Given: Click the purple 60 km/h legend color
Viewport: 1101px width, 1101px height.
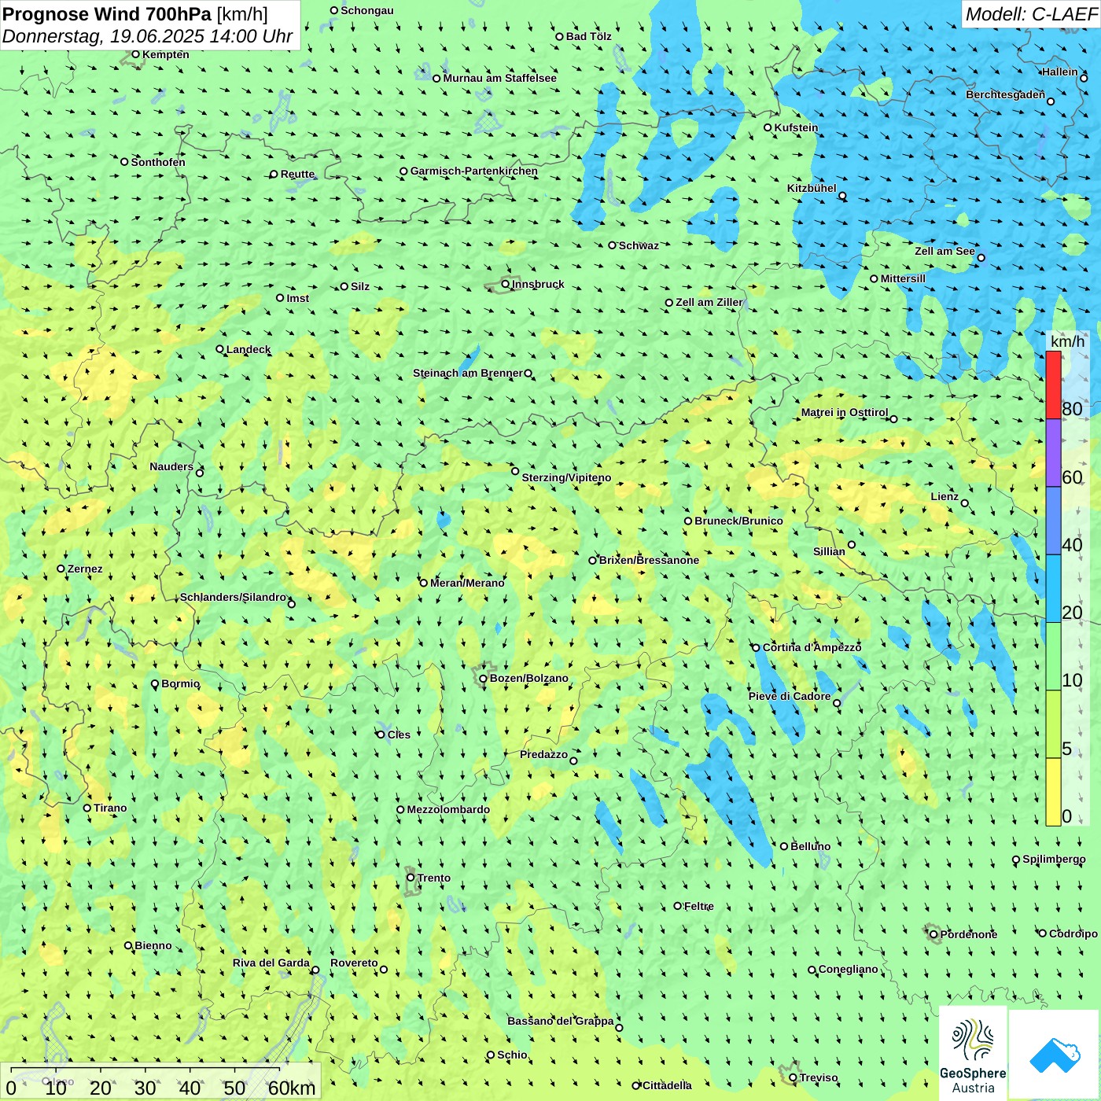Looking at the screenshot, I should click(x=1053, y=453).
